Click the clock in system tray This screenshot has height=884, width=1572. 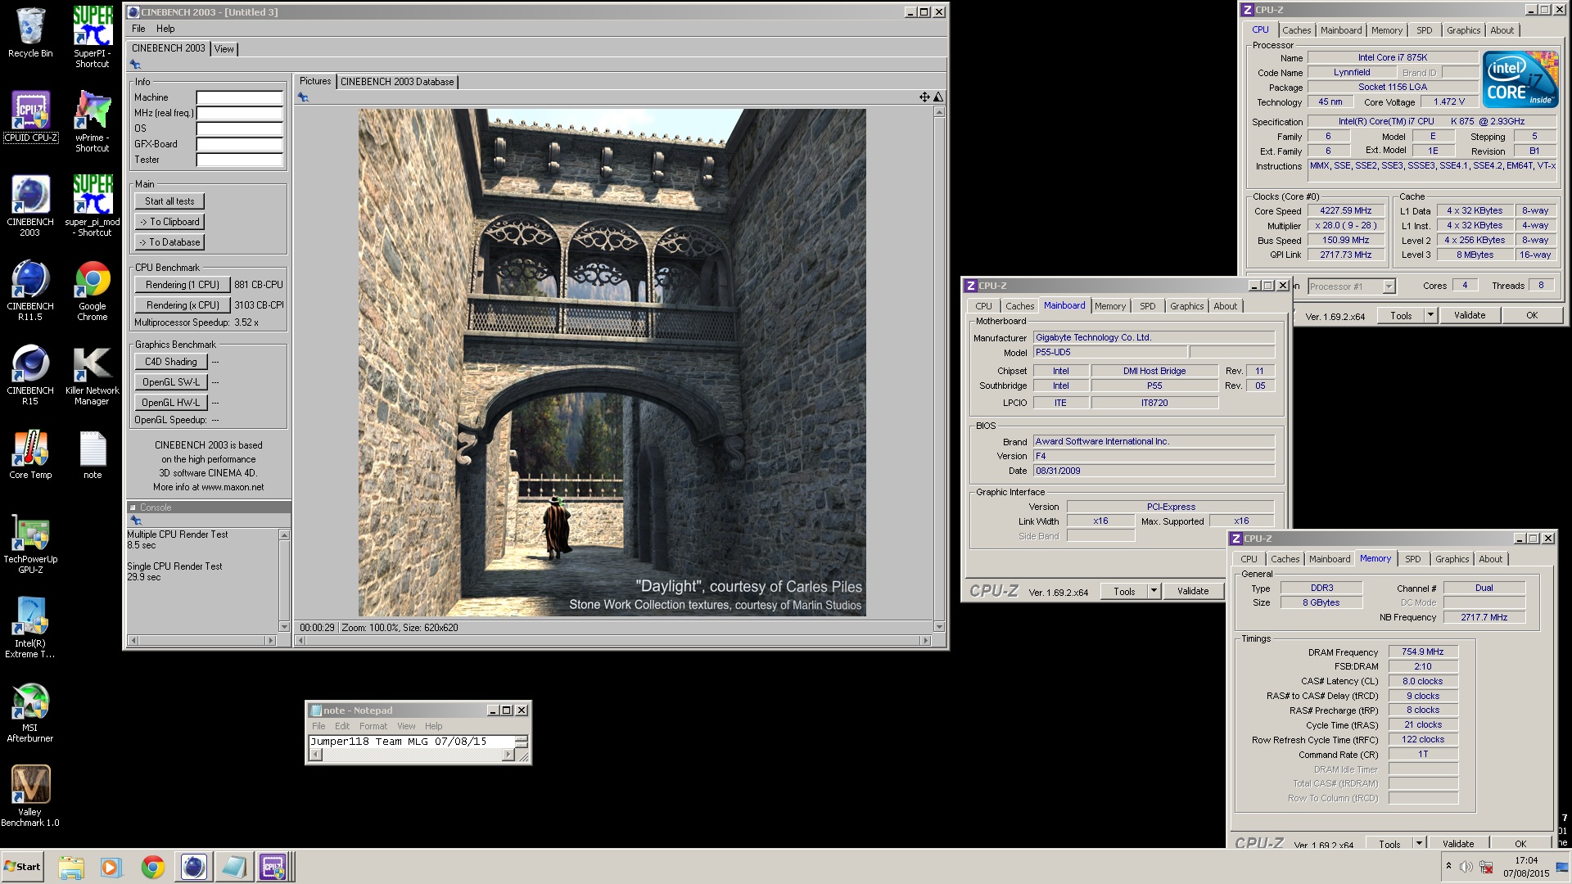coord(1526,867)
